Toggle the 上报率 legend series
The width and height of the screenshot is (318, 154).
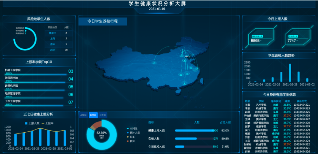pyautogui.click(x=47, y=123)
